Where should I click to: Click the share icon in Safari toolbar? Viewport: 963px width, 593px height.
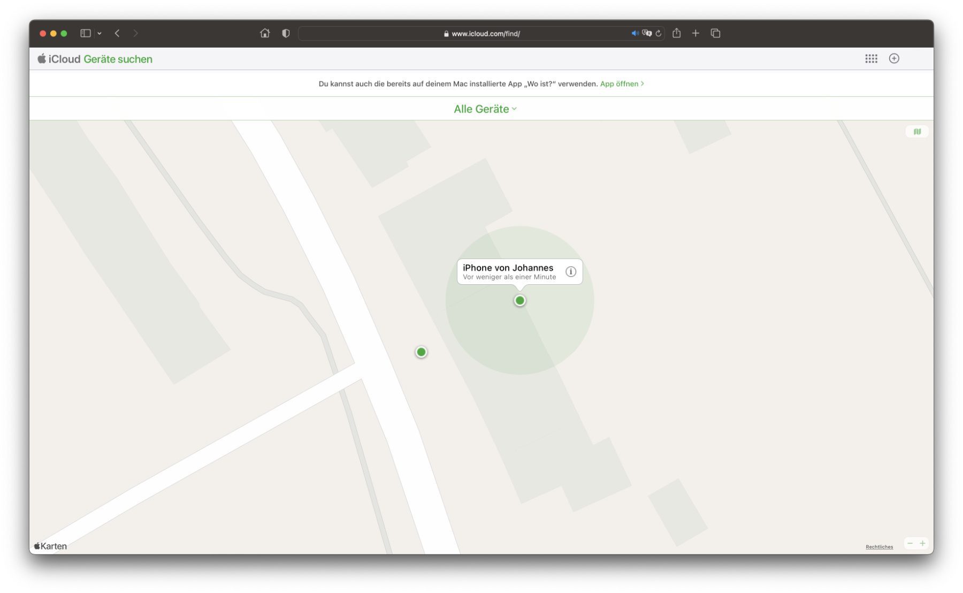(x=676, y=33)
